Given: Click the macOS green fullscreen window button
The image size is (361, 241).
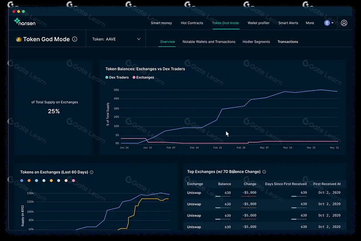Looking at the screenshot, I should click(x=23, y=11).
